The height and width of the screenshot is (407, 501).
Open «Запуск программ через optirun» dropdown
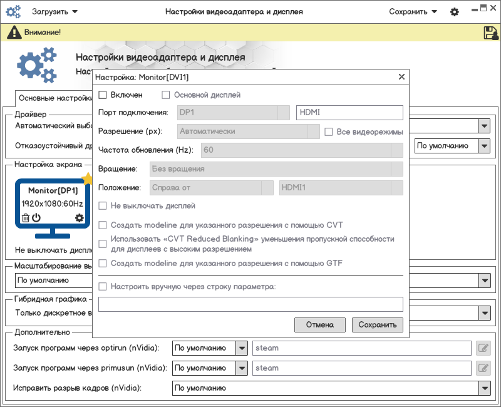241,348
